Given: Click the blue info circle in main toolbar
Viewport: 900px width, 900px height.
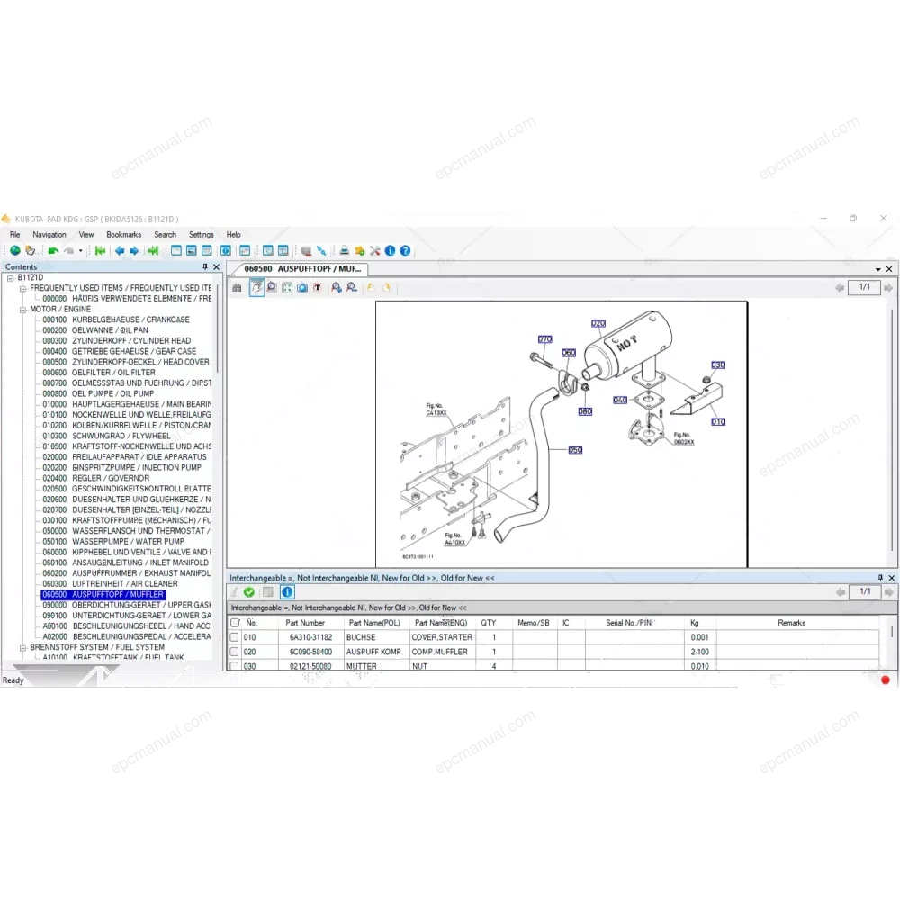Looking at the screenshot, I should coord(391,251).
